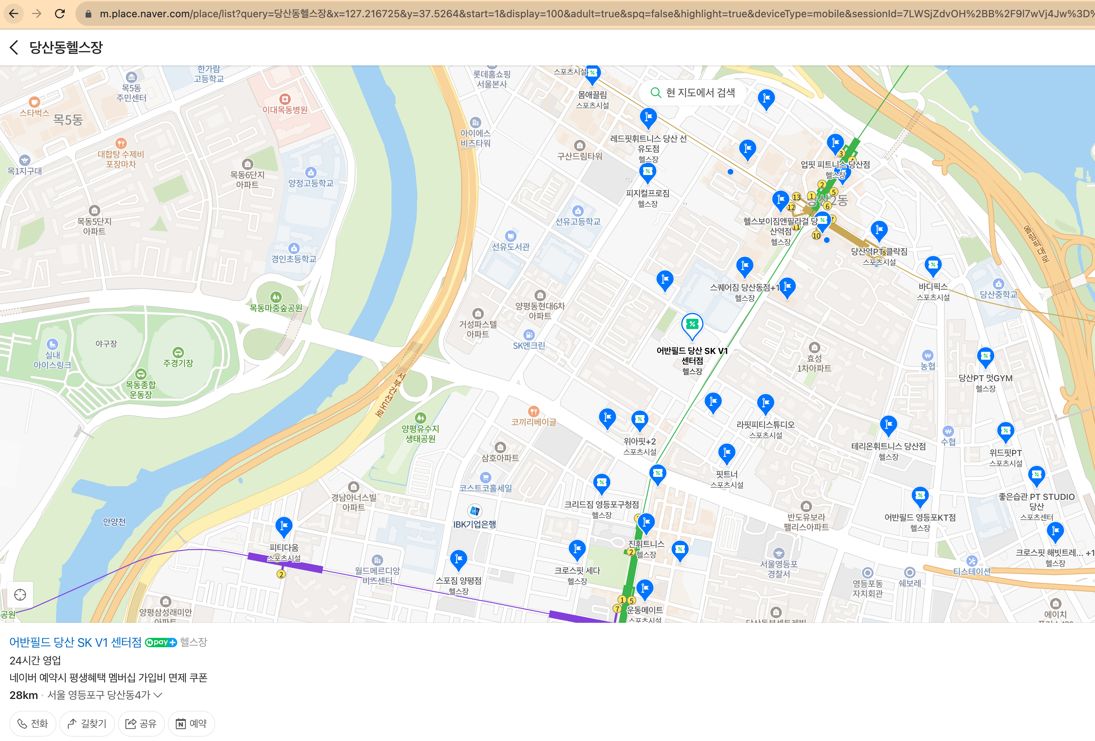Go back using the arrow beside 당산동헬스장
Image resolution: width=1095 pixels, height=741 pixels.
(x=14, y=47)
